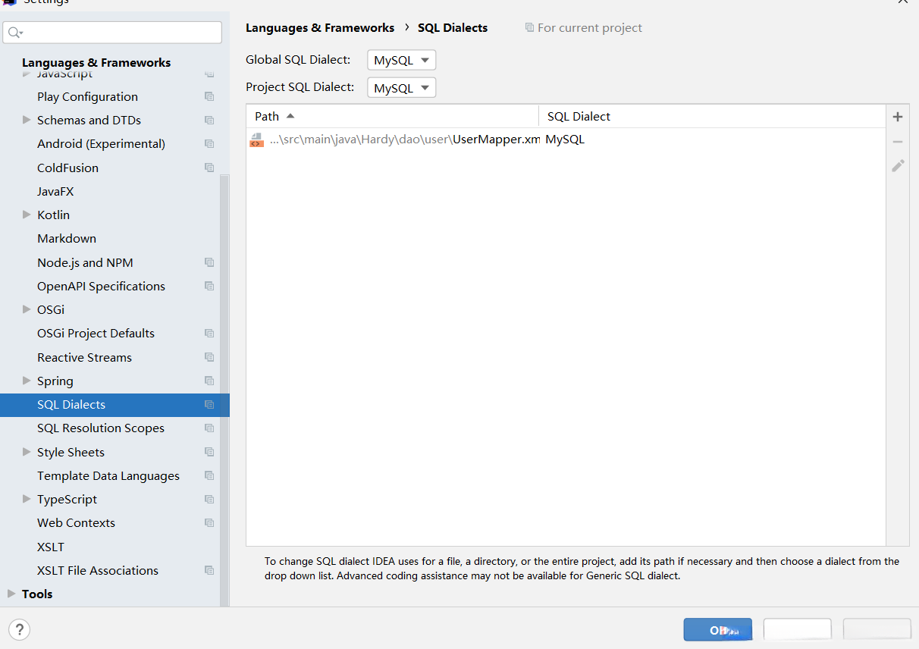Screen dimensions: 919x649
Task: Remove the selected dialect mapping
Action: pos(898,142)
